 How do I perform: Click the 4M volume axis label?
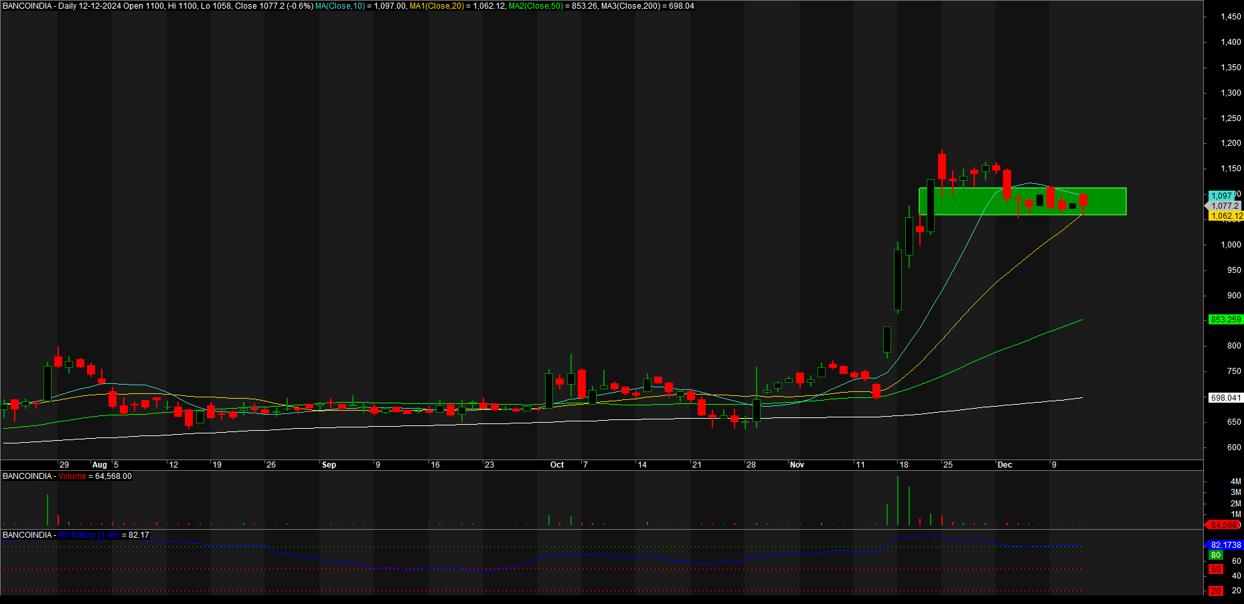1235,482
